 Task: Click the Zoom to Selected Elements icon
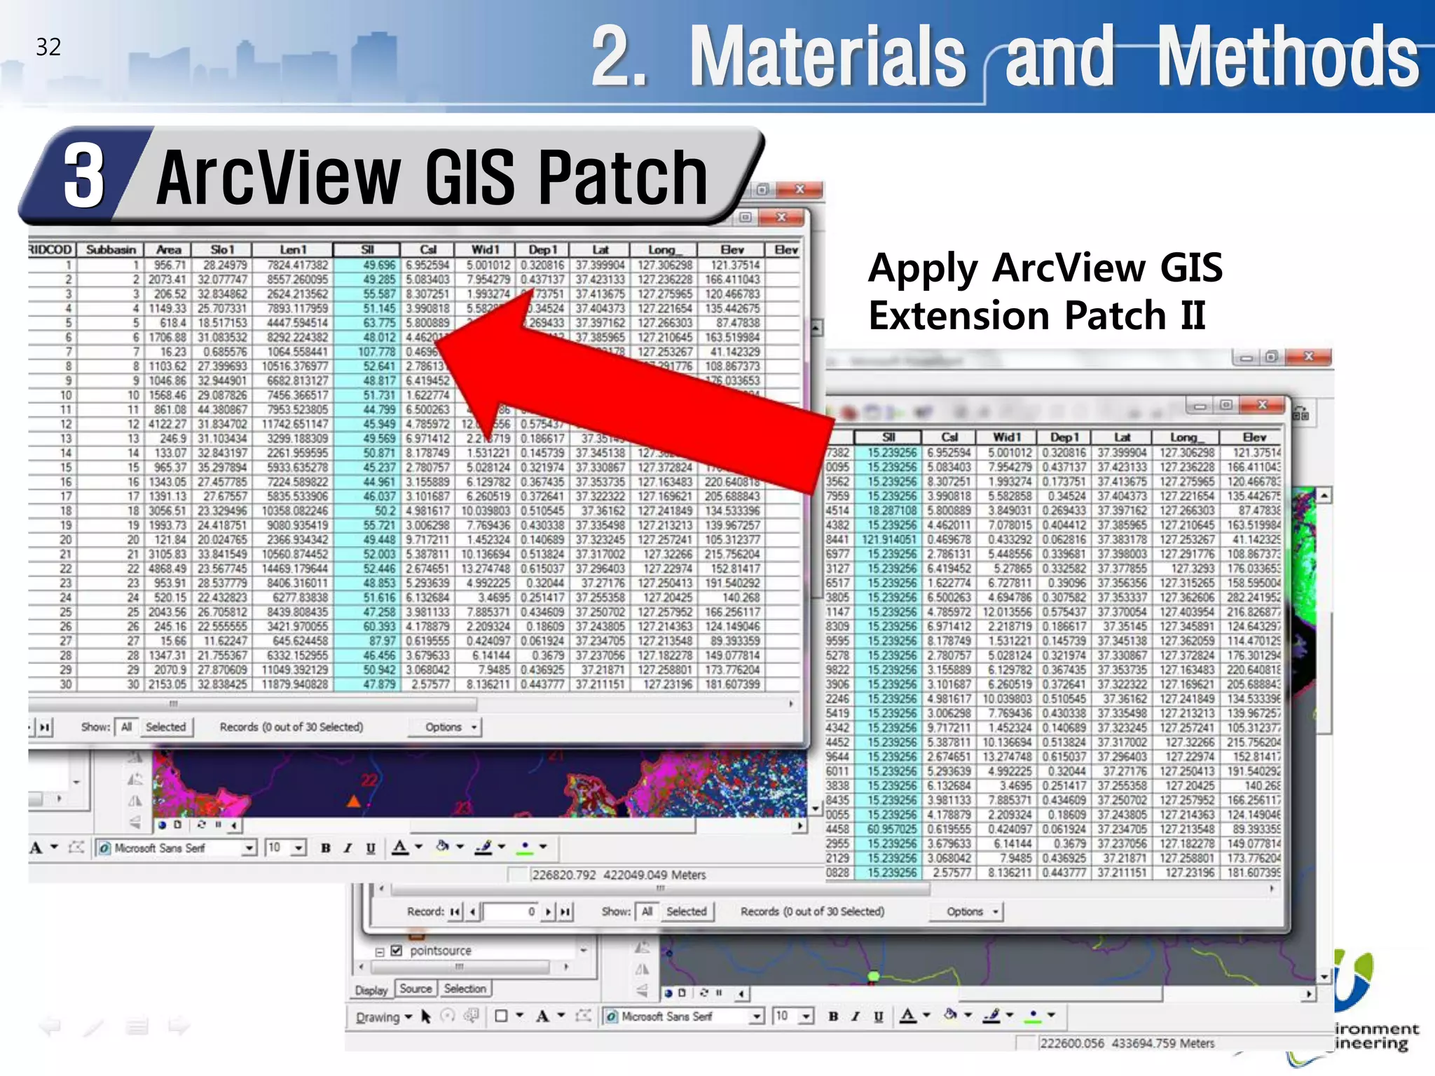point(472,1016)
